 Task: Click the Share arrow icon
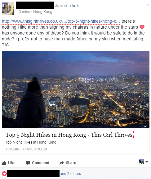(x=62, y=163)
